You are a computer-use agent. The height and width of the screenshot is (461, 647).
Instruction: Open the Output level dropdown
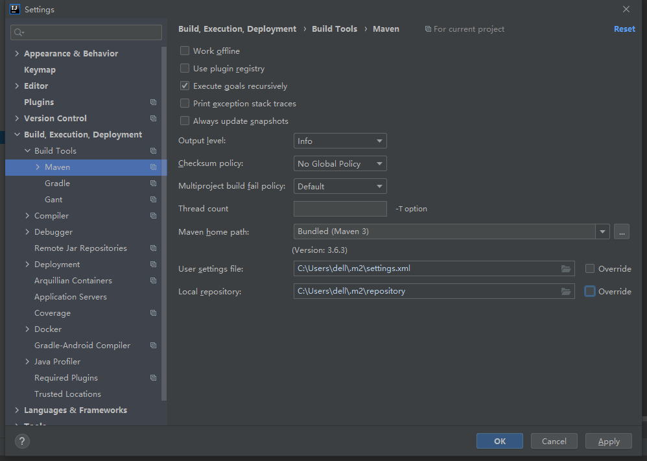tap(340, 141)
